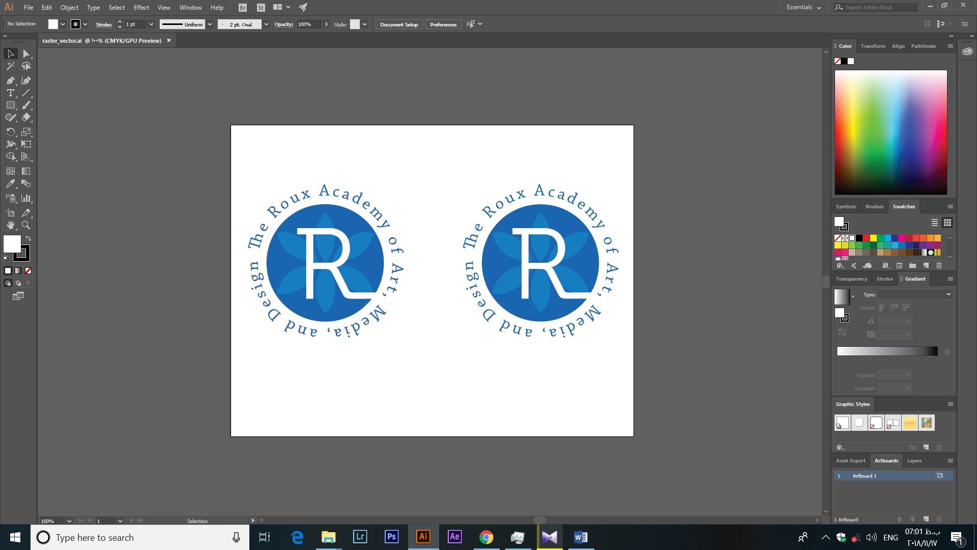
Task: Switch to the Pathfinder tab
Action: point(923,46)
